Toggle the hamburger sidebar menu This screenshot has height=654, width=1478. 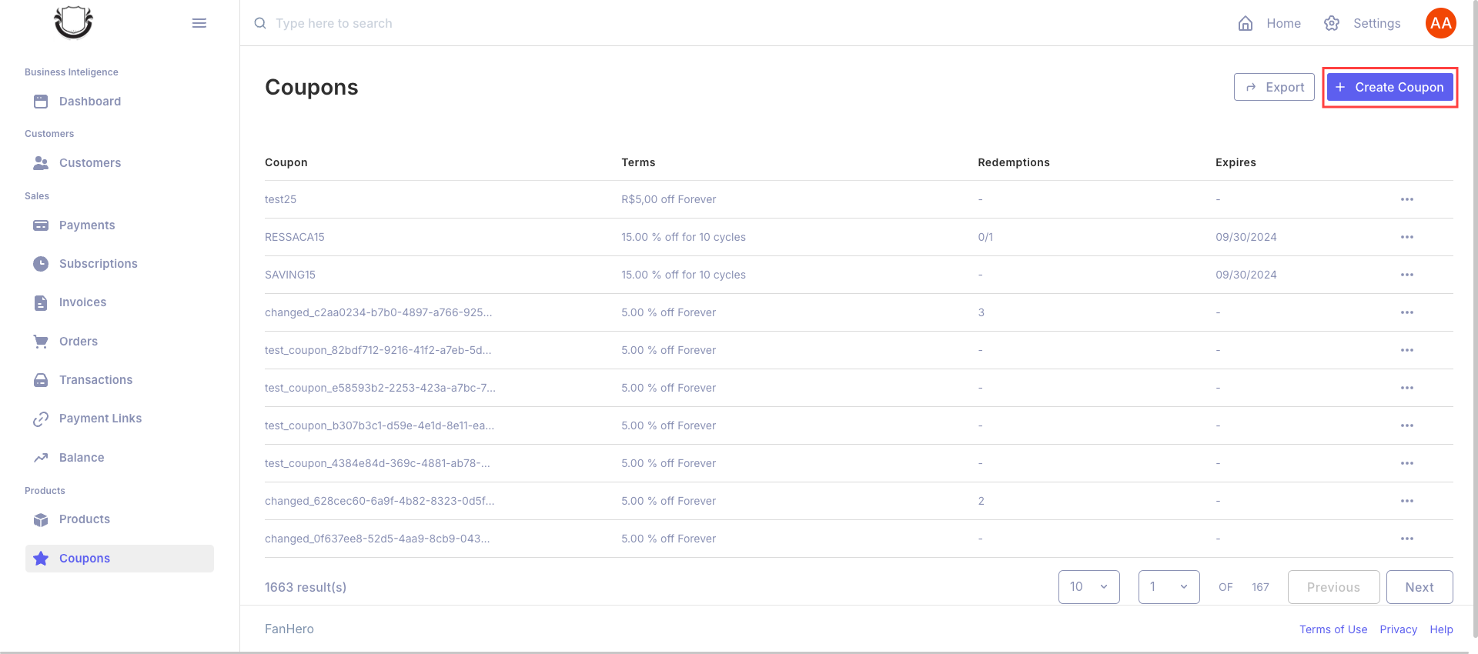pos(199,23)
